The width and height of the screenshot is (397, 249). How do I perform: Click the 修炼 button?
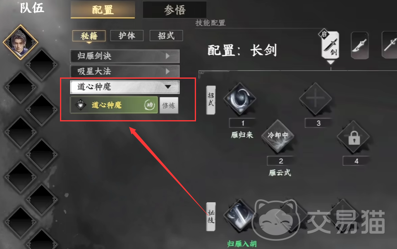[x=169, y=105]
